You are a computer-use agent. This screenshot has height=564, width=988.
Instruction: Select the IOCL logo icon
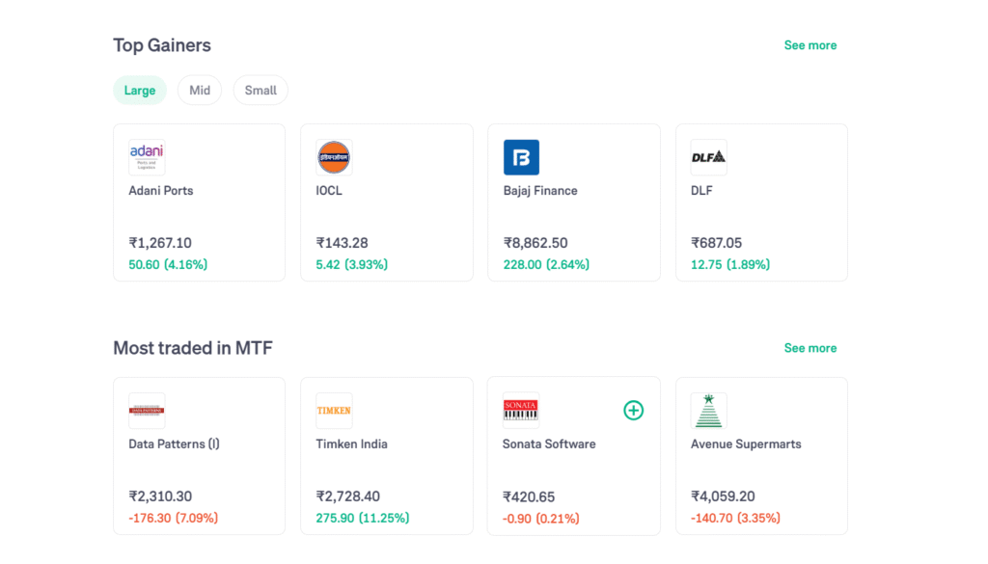pyautogui.click(x=334, y=156)
